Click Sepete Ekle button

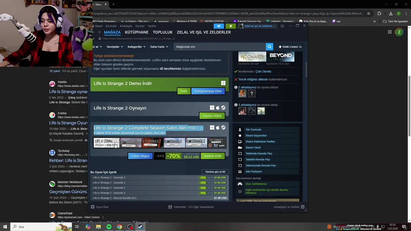point(213,156)
